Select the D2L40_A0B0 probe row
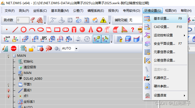The height and width of the screenshot is (108, 195). pyautogui.click(x=33, y=78)
